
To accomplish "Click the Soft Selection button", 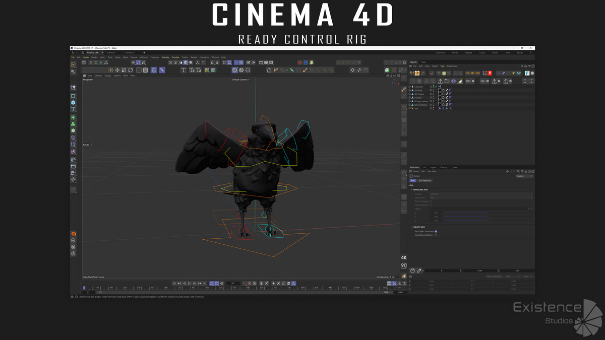I will pyautogui.click(x=425, y=180).
